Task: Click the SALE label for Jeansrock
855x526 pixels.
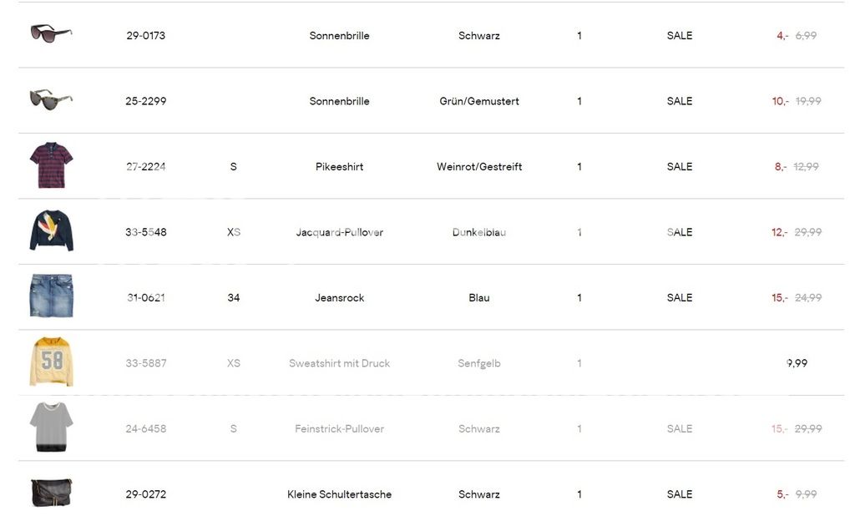Action: pos(680,298)
